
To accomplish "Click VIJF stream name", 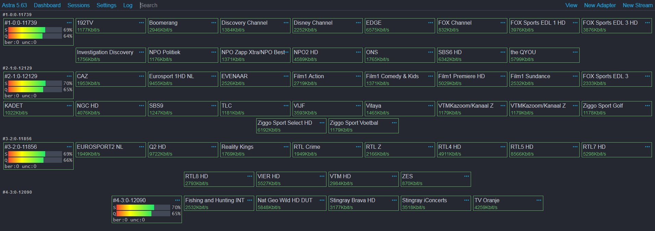I will pos(299,106).
